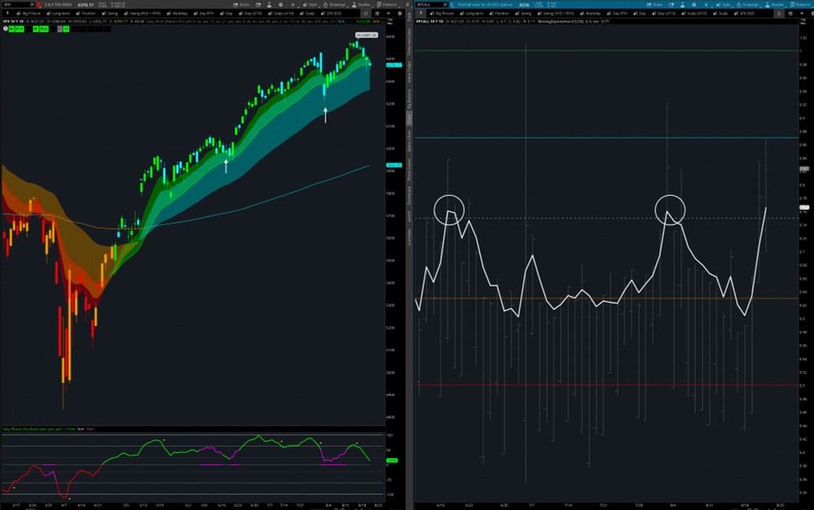Open the gear icon at the end of the left chart's favorites bar

(x=400, y=13)
